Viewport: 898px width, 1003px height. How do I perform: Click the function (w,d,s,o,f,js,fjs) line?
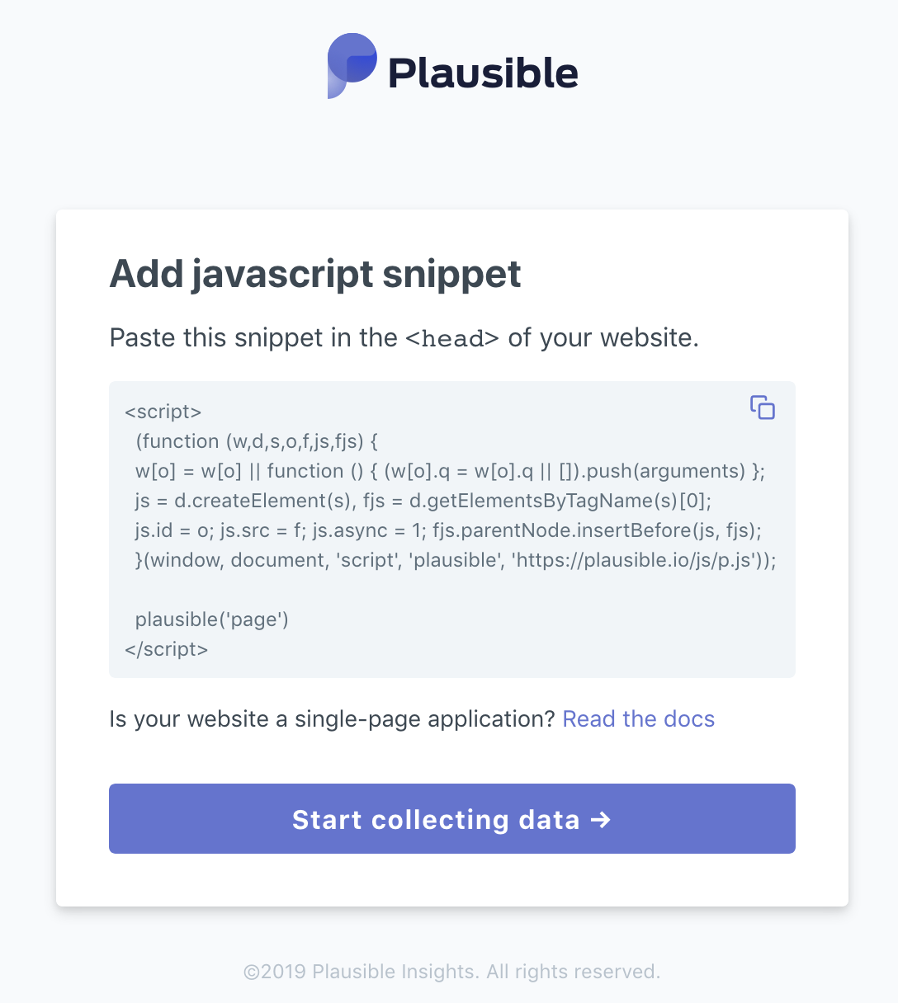[257, 441]
